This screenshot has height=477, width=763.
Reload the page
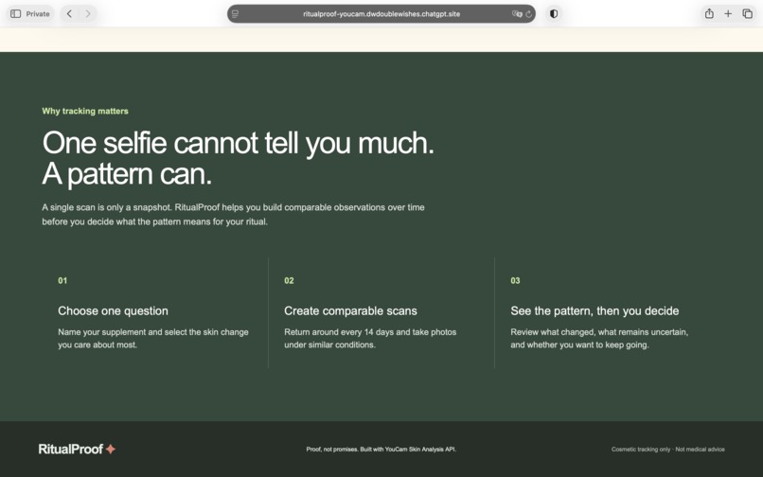click(529, 14)
